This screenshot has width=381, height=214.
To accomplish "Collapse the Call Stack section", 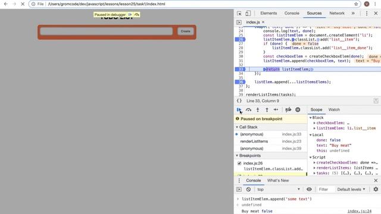I will (237, 127).
